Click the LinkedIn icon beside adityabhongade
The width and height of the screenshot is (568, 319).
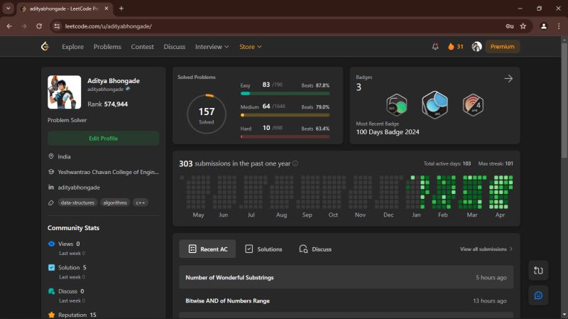click(51, 187)
